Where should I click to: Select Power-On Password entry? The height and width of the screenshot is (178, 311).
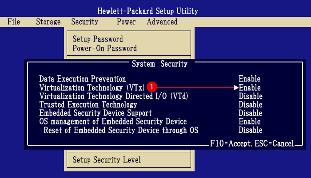point(105,48)
